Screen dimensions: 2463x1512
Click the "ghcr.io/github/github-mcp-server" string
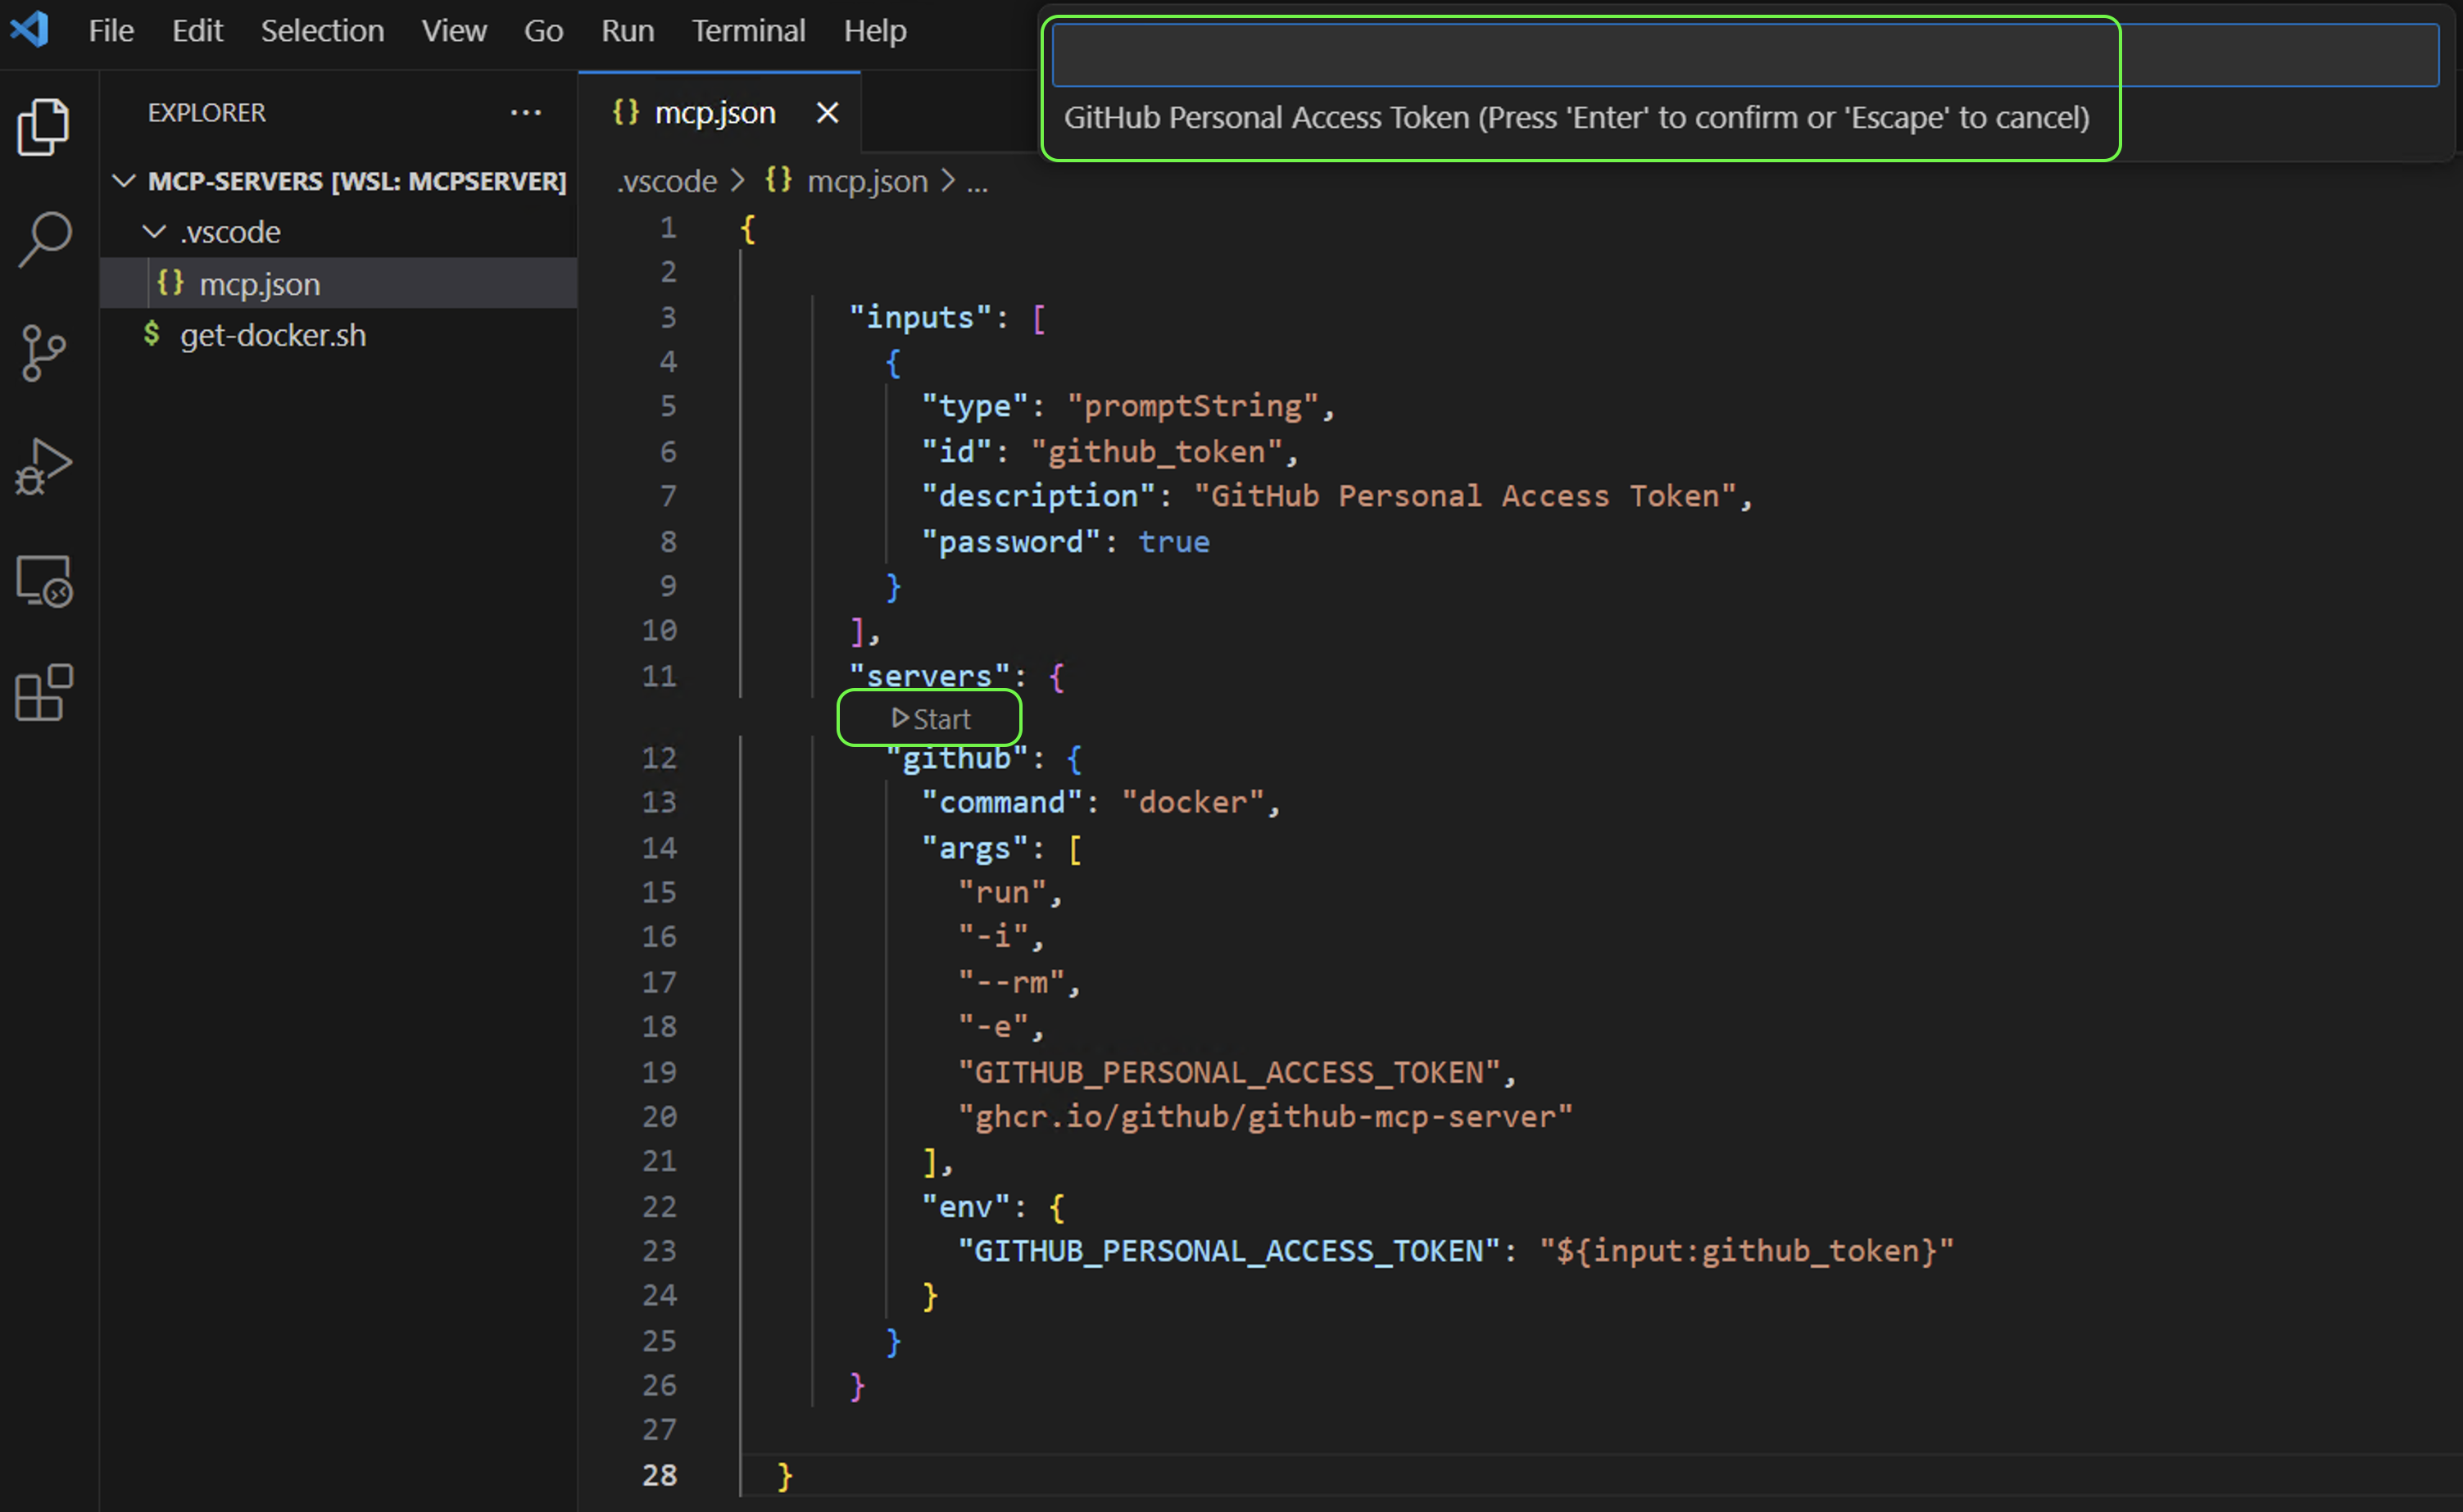tap(1264, 1117)
